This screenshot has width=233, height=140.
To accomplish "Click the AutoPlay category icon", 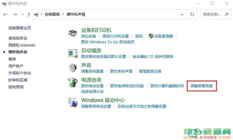I will click(x=73, y=54).
